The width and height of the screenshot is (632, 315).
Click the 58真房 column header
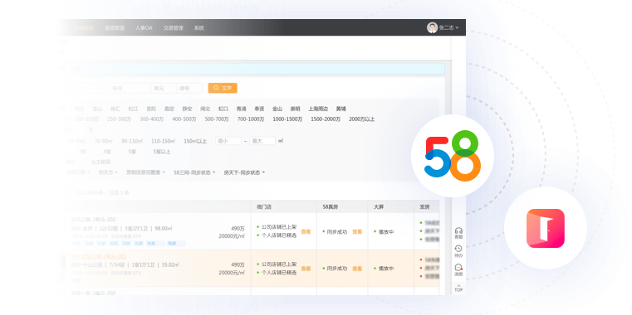coord(330,206)
